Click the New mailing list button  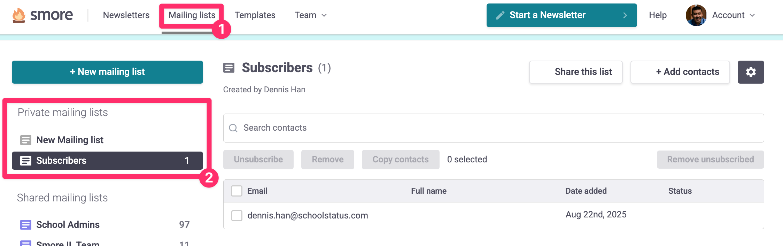click(x=107, y=72)
